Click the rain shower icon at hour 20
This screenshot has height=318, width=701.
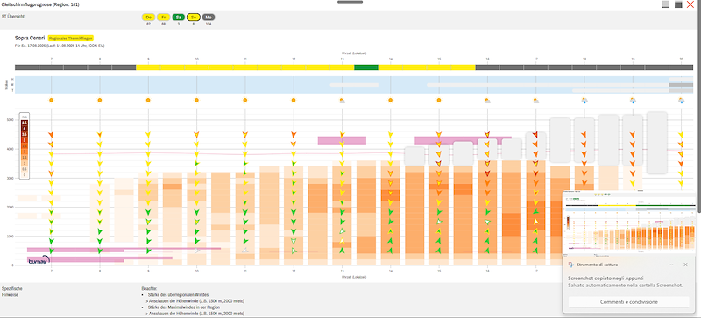click(x=681, y=101)
